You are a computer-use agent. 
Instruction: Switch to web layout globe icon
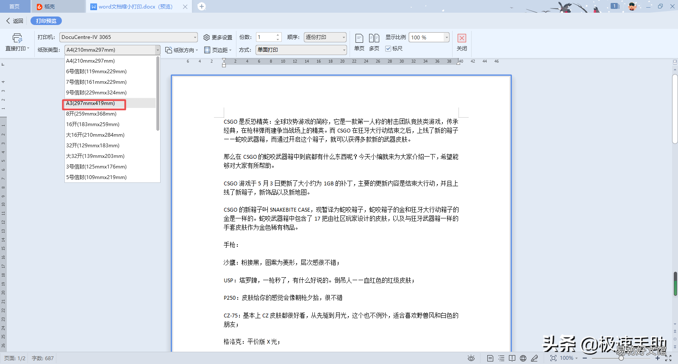pos(523,358)
